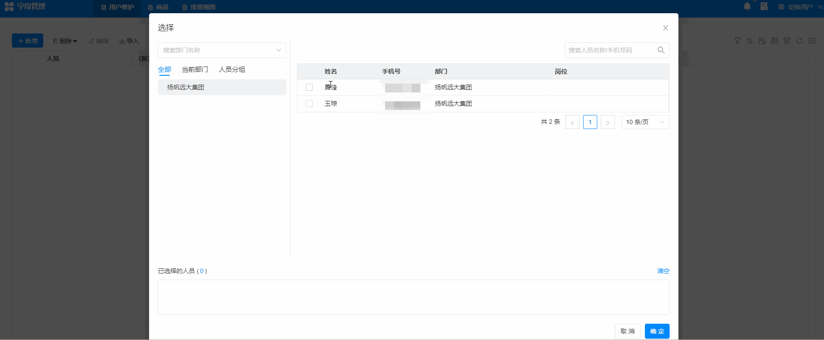Open the 用户维护 top tab

(x=117, y=7)
